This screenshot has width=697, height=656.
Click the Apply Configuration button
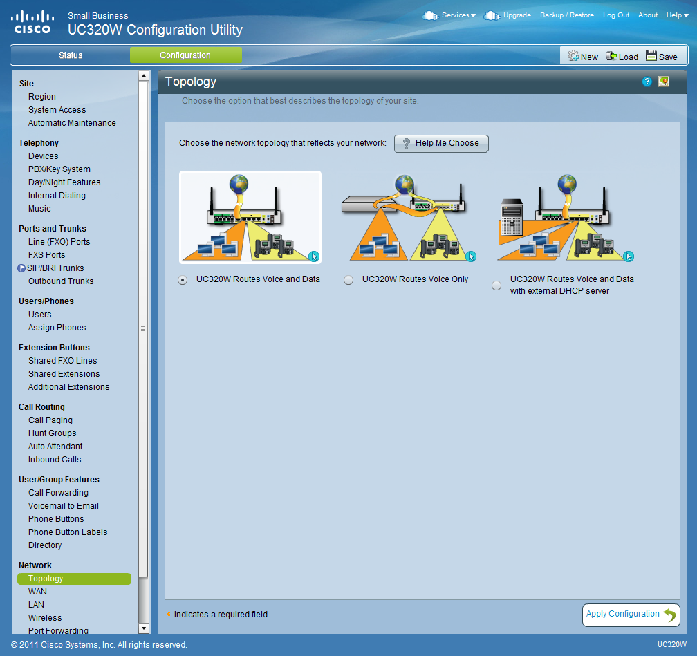(631, 615)
